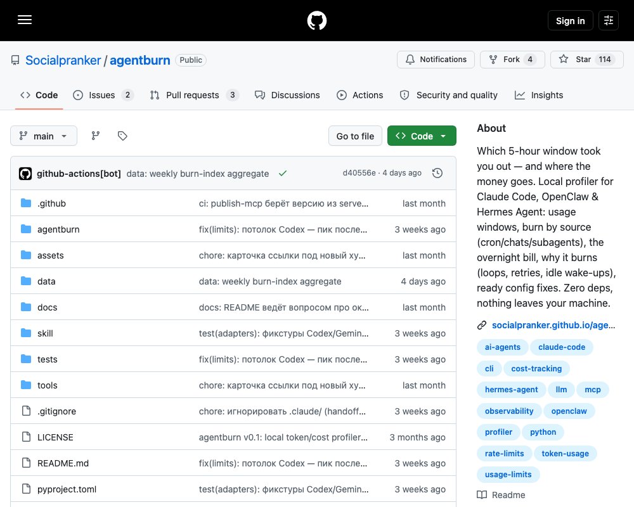Open latest commit message weekly burn-index aggregate
Image resolution: width=634 pixels, height=507 pixels.
(x=198, y=174)
